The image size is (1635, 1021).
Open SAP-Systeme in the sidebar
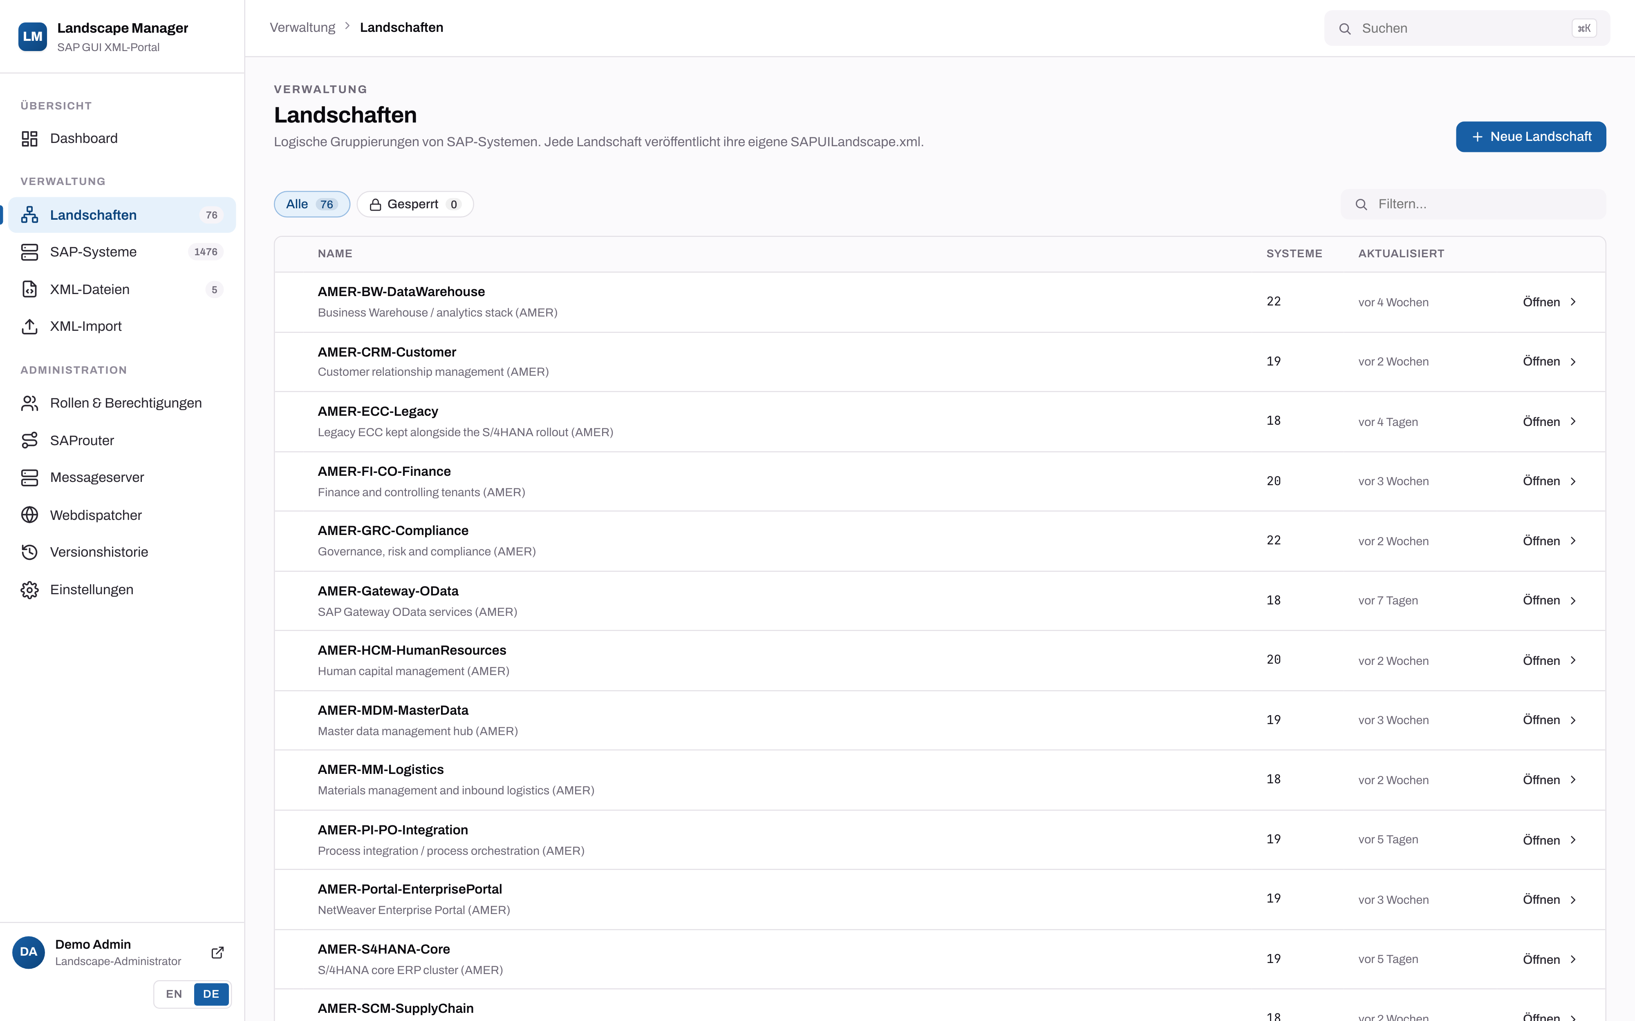(122, 252)
